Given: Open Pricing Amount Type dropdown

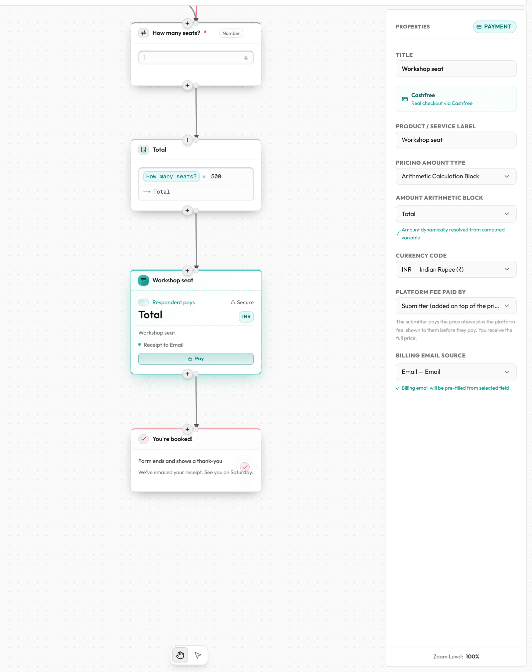Looking at the screenshot, I should pos(456,176).
